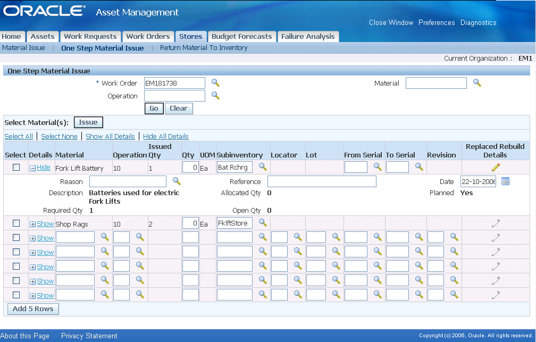Click the Go button
This screenshot has width=536, height=342.
154,109
